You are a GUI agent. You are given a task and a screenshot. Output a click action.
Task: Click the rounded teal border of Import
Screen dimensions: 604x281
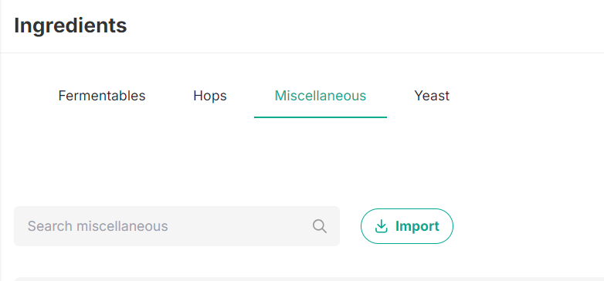[x=407, y=209]
